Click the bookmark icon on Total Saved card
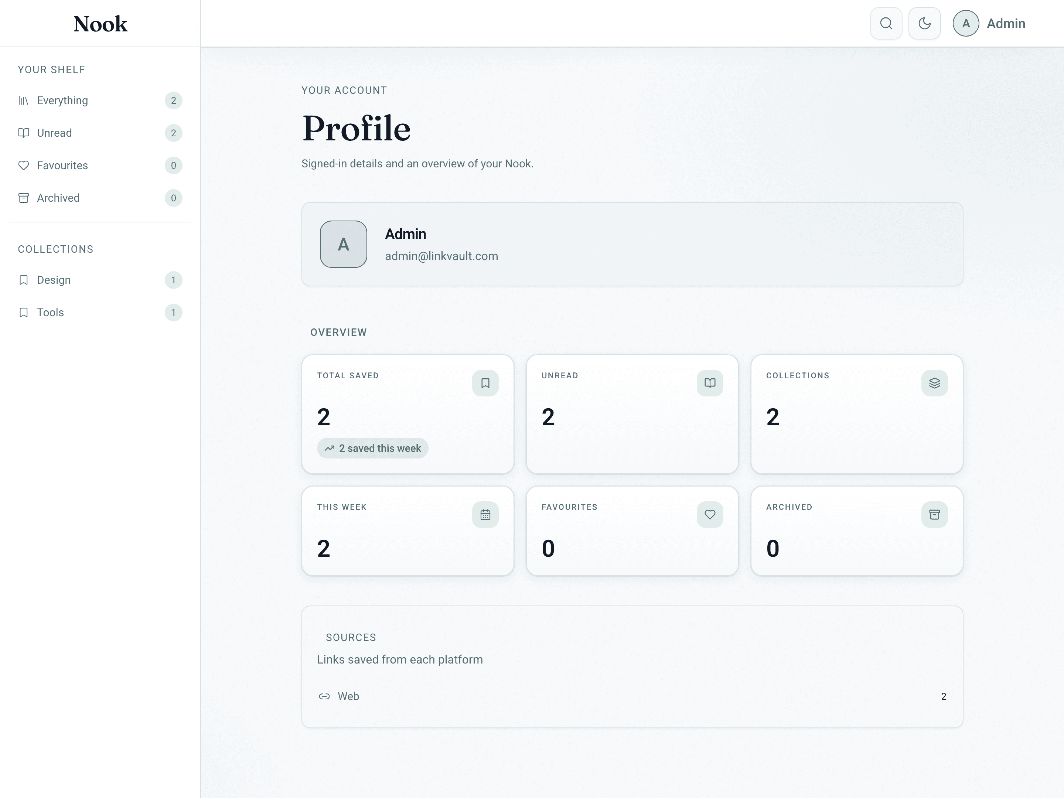The image size is (1064, 798). pyautogui.click(x=485, y=383)
